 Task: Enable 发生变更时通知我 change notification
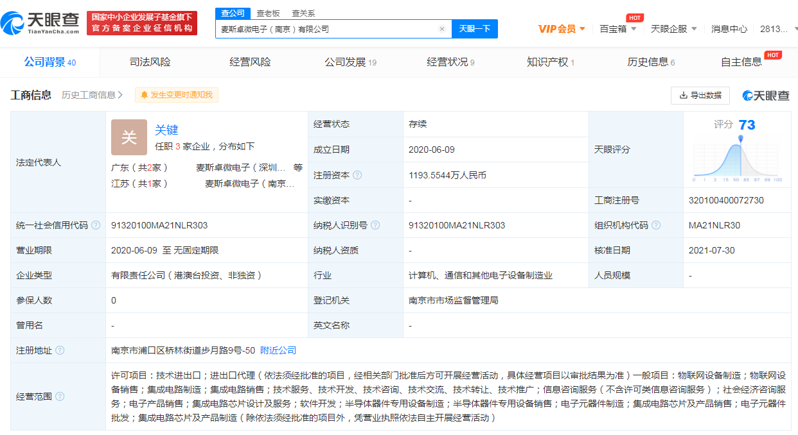[x=177, y=95]
